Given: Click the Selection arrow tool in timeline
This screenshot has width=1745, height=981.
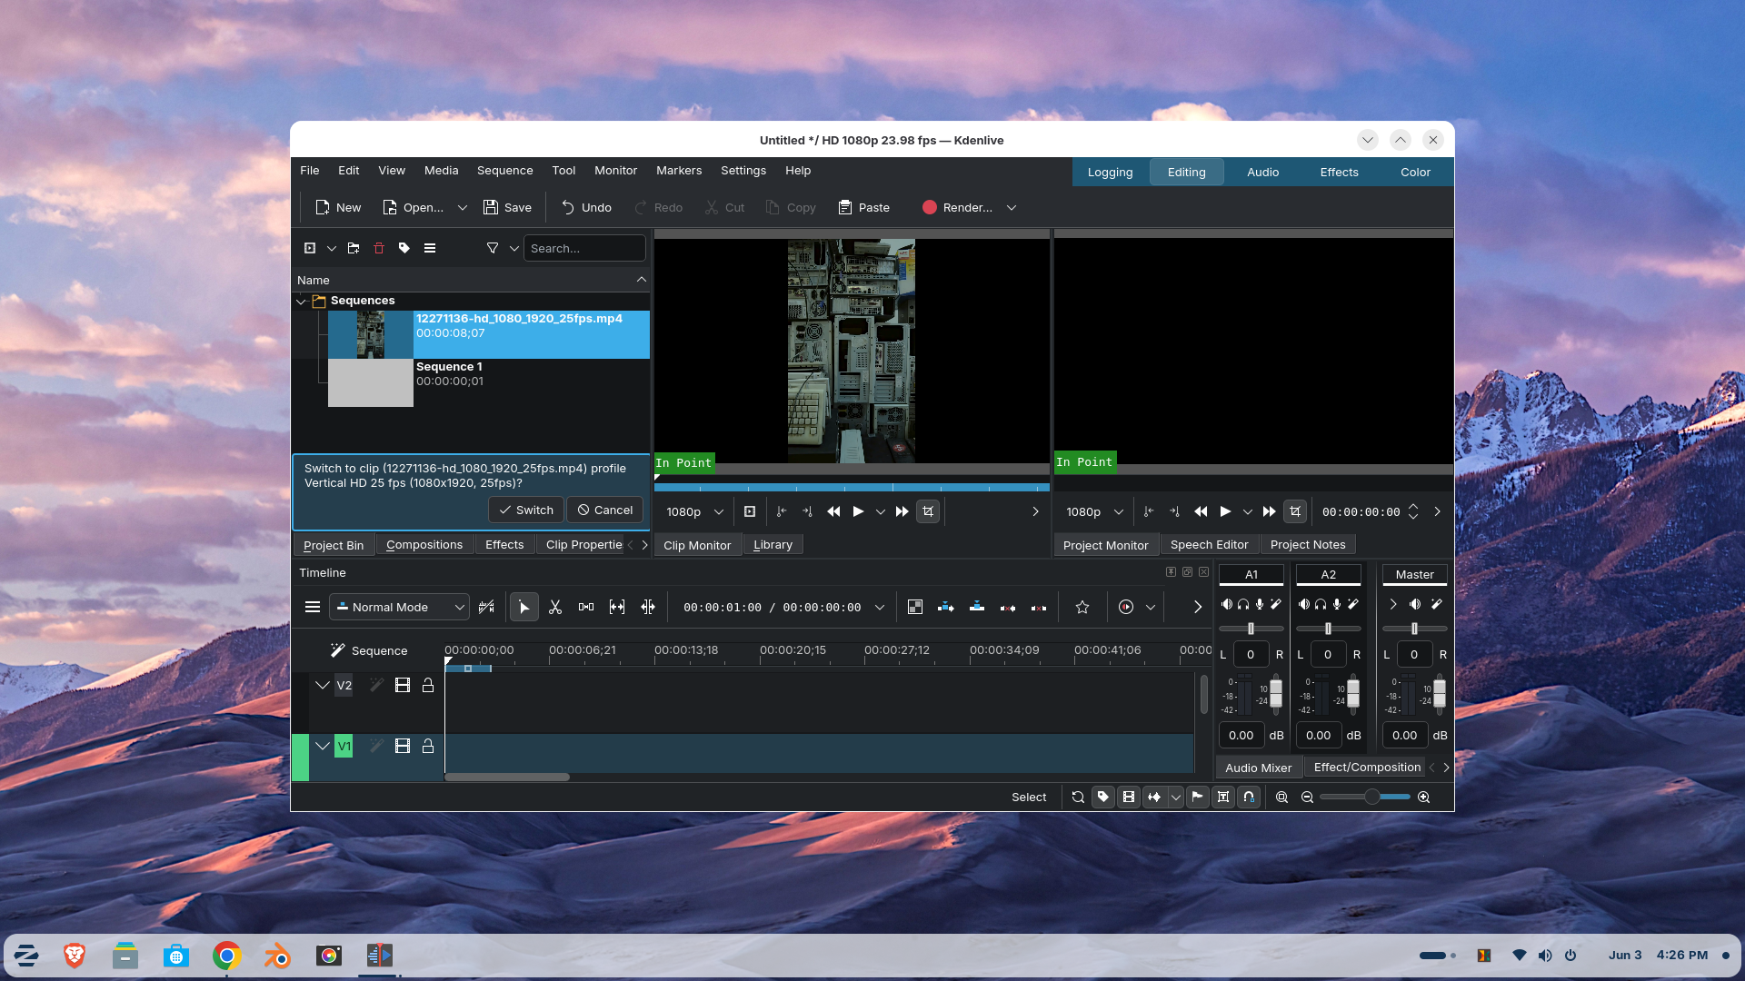Looking at the screenshot, I should [x=524, y=607].
